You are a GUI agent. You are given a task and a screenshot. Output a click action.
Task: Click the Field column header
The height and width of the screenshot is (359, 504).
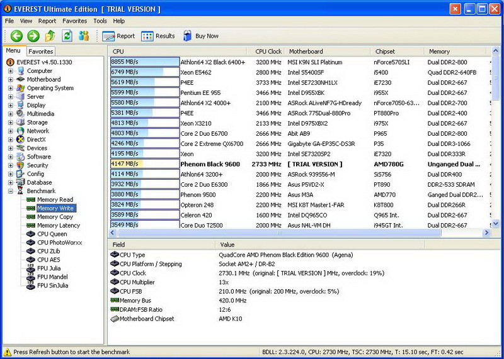[162, 245]
